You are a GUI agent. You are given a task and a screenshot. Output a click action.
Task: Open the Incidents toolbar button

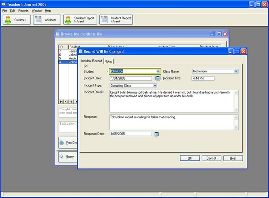click(x=47, y=20)
